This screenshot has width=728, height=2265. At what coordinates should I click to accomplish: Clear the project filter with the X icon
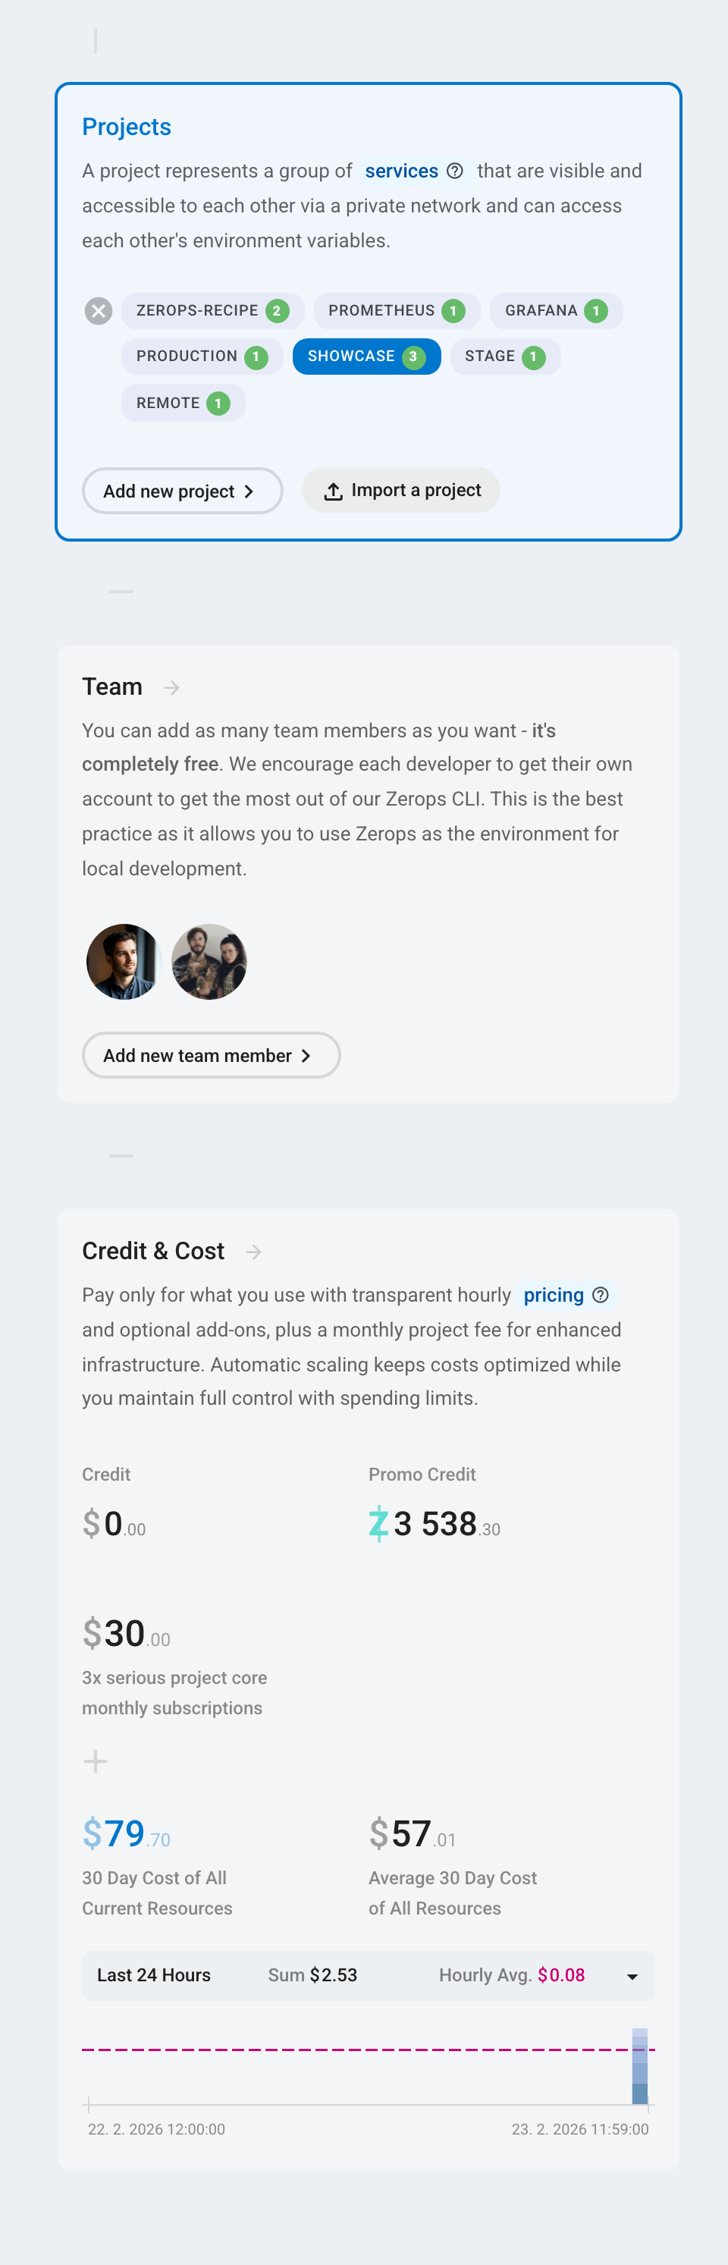tap(99, 310)
